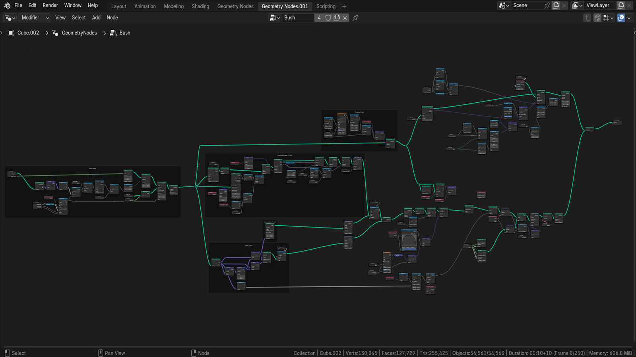Toggle the fake user shield for Bush
636x357 pixels.
(328, 17)
